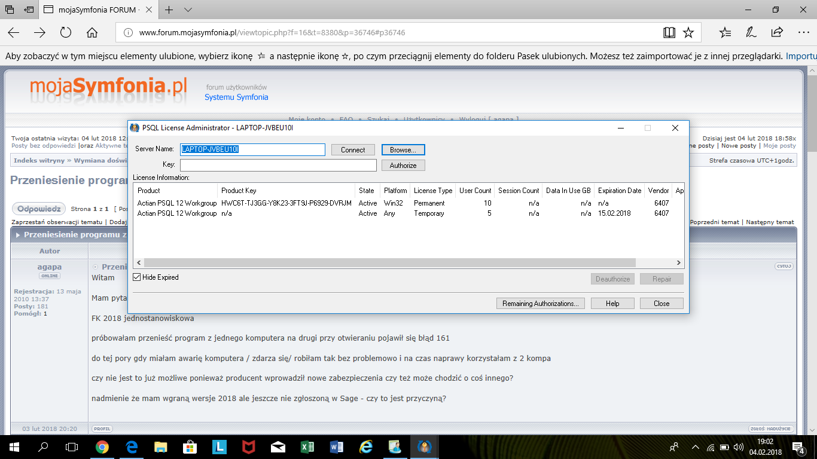Click the browser address bar URL
Image resolution: width=817 pixels, height=459 pixels.
(x=272, y=33)
